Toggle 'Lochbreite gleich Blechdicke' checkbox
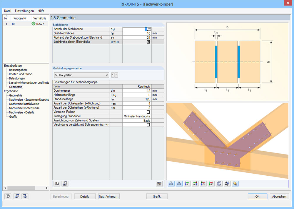 click(148, 42)
